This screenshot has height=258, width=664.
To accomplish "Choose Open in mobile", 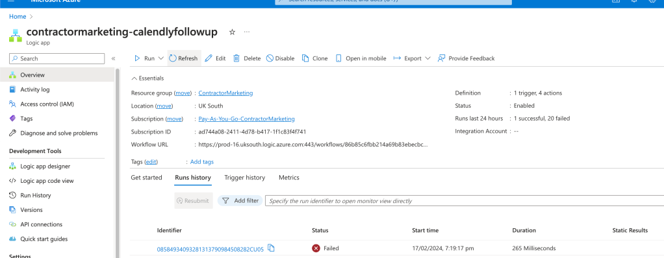I will point(361,59).
